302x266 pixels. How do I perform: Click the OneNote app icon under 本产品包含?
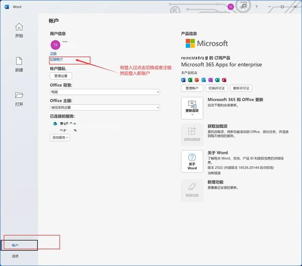[210, 80]
